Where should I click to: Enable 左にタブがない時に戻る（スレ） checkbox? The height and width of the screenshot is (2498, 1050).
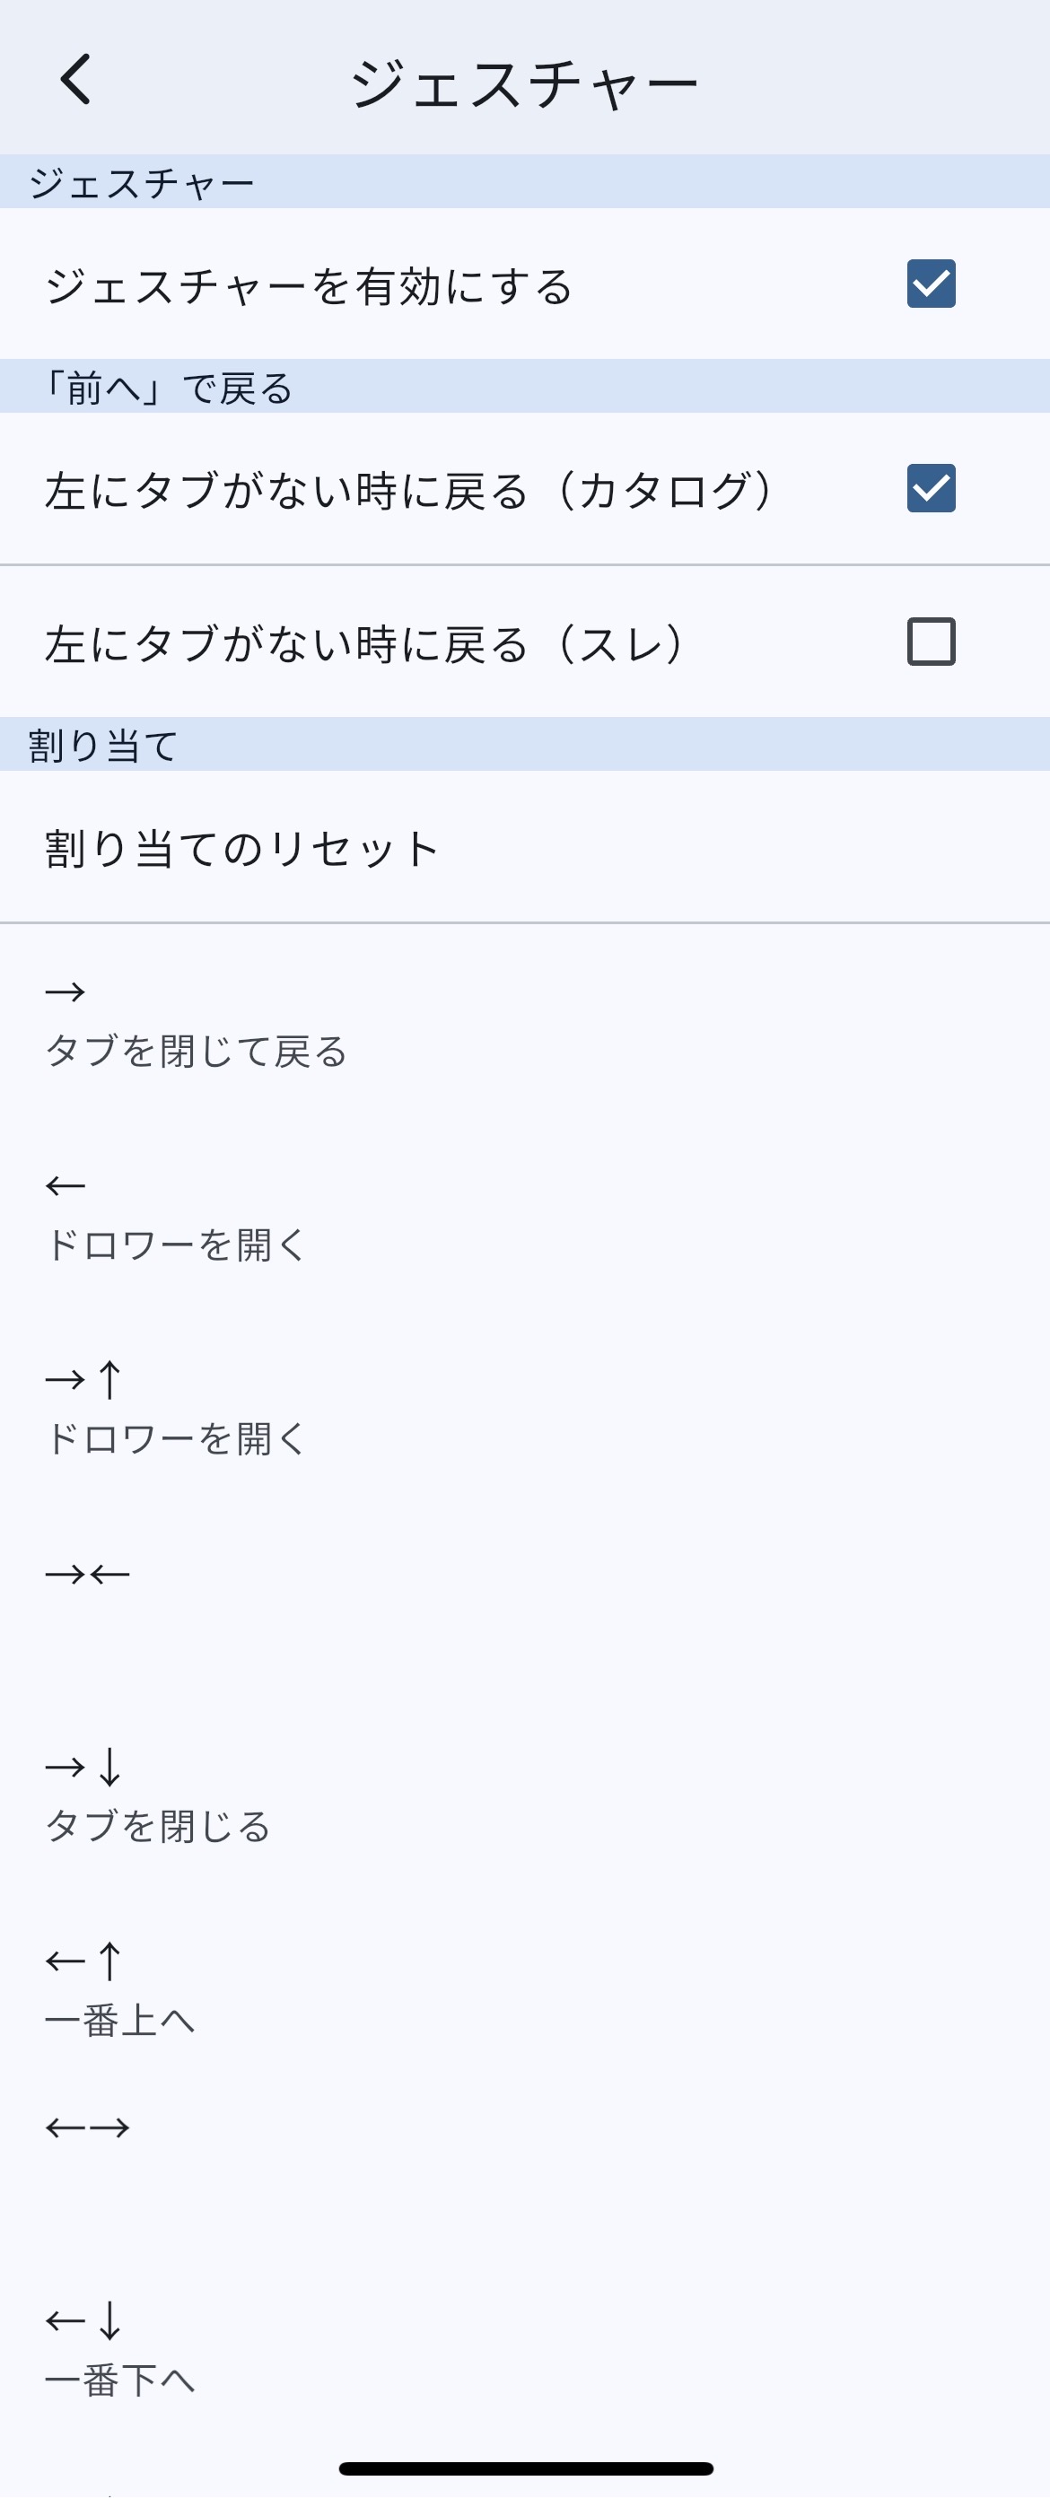931,642
